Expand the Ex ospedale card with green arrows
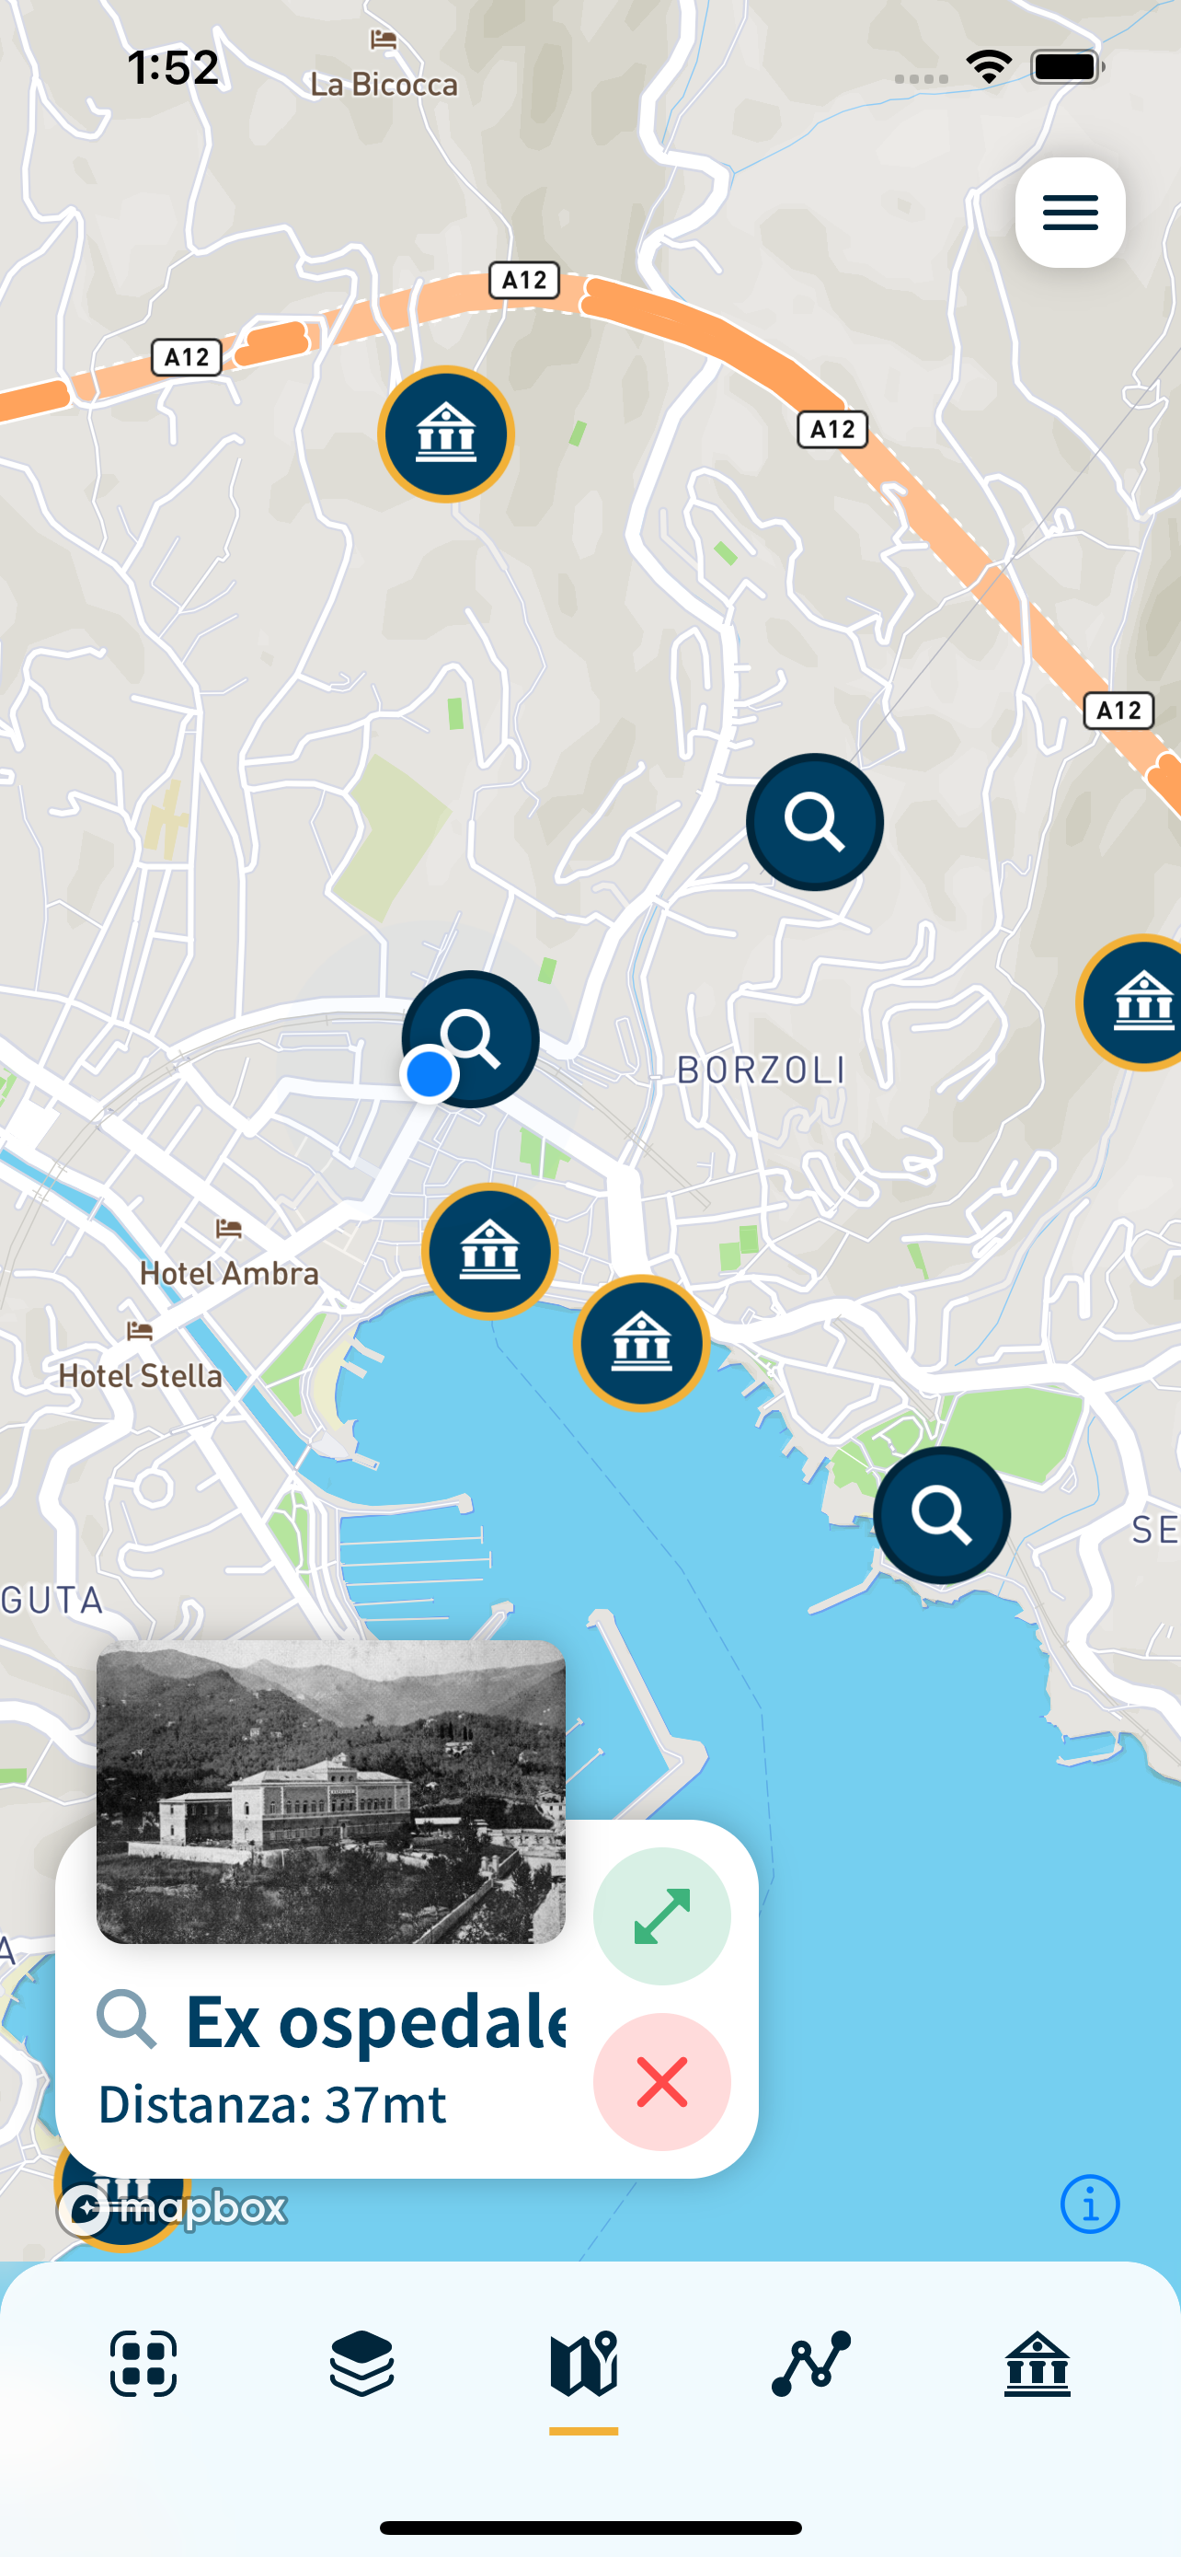Viewport: 1181px width, 2557px height. point(662,1915)
